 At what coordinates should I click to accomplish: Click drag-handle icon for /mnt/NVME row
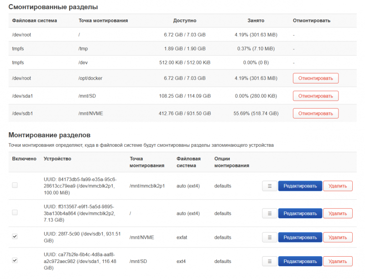[269, 238]
